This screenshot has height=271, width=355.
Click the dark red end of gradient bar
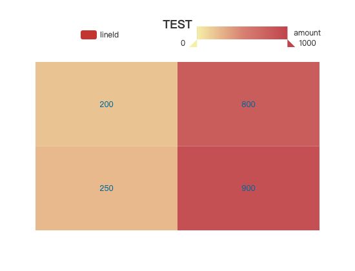click(285, 33)
